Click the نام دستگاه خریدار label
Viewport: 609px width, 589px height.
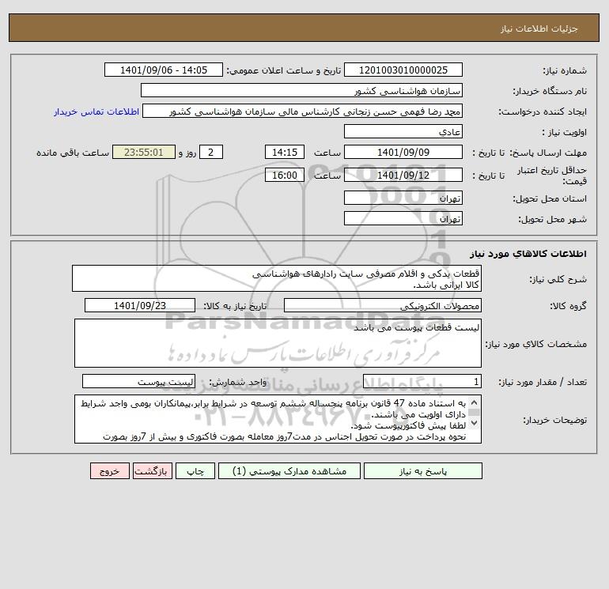pyautogui.click(x=550, y=91)
